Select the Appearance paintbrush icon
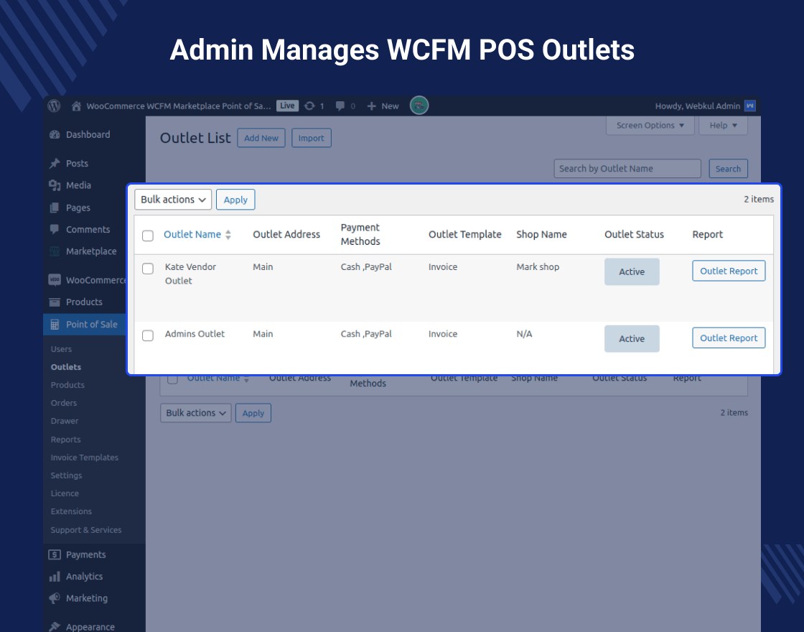 coord(56,626)
